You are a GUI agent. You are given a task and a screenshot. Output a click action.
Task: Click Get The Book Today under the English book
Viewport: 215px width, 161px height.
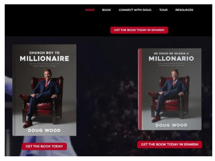click(44, 147)
